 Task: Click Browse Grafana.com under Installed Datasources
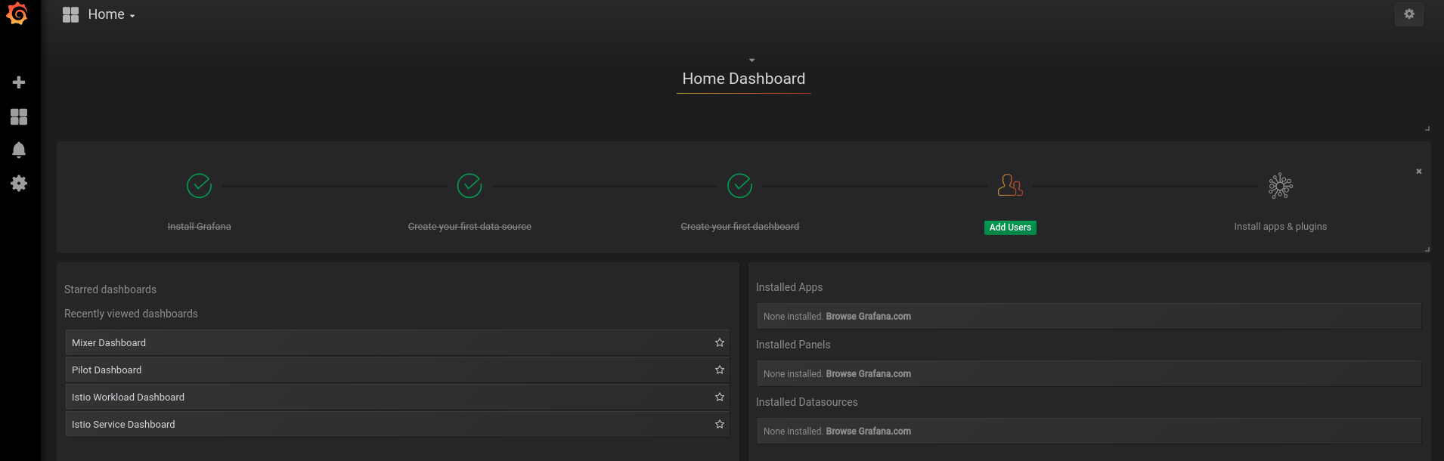coord(868,432)
